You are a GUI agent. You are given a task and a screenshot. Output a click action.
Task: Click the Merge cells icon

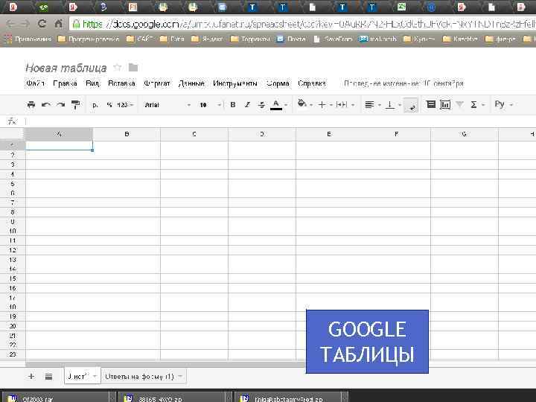[x=342, y=105]
